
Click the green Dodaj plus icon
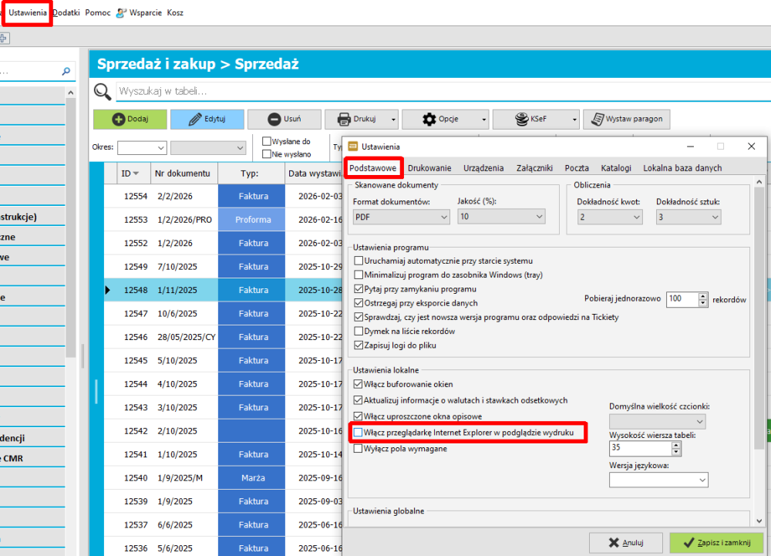(118, 120)
